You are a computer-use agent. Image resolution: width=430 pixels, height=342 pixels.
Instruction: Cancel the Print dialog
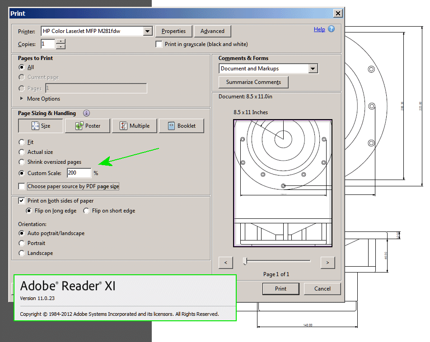322,289
